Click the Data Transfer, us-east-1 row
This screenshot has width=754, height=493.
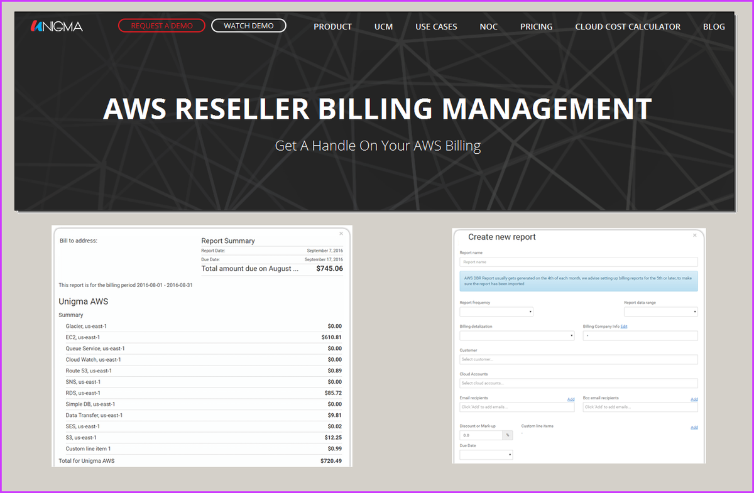(204, 415)
